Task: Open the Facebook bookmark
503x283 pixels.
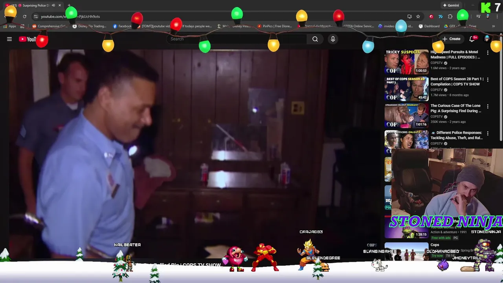Action: coord(122,26)
